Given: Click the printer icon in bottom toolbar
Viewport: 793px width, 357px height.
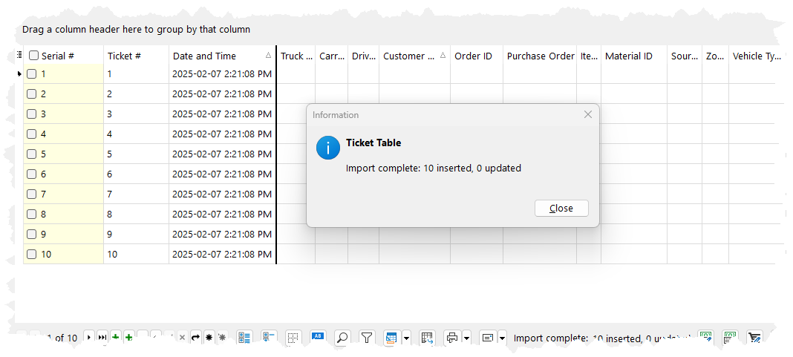Looking at the screenshot, I should [452, 338].
